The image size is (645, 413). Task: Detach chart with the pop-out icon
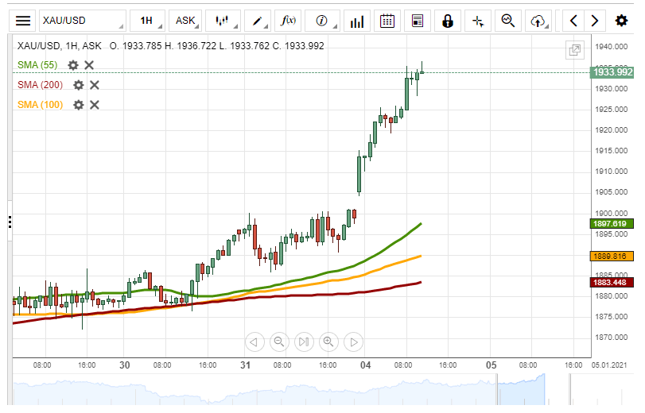[x=574, y=50]
